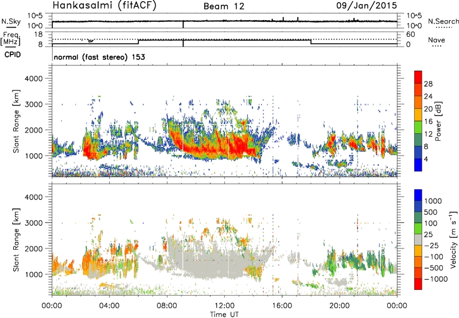Click power colorbar value '24'
The width and height of the screenshot is (459, 318).
point(428,96)
